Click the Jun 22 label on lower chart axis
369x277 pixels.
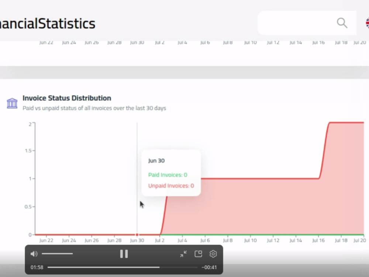click(x=46, y=240)
